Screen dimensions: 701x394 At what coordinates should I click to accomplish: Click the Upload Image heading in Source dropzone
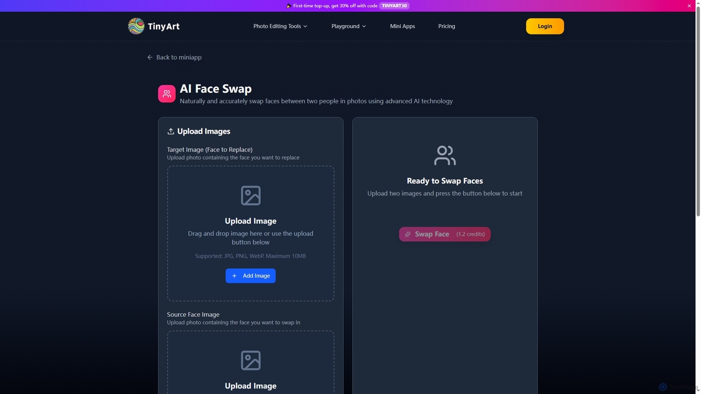pos(250,386)
